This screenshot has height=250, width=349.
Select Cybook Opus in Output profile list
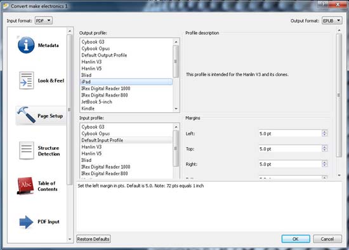coord(126,48)
